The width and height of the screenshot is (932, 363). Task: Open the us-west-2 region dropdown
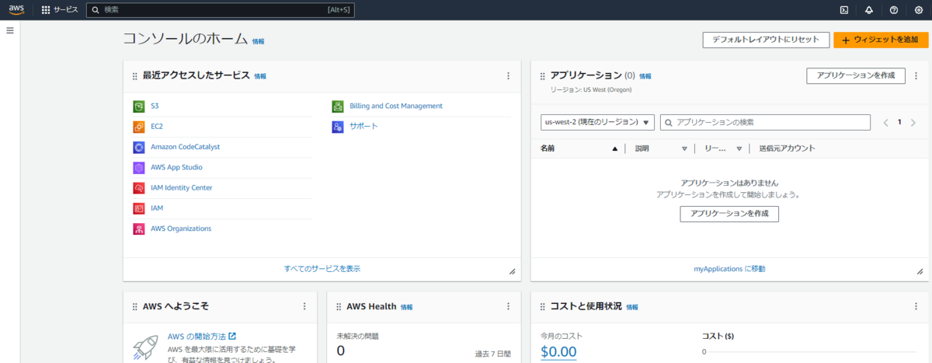click(597, 122)
